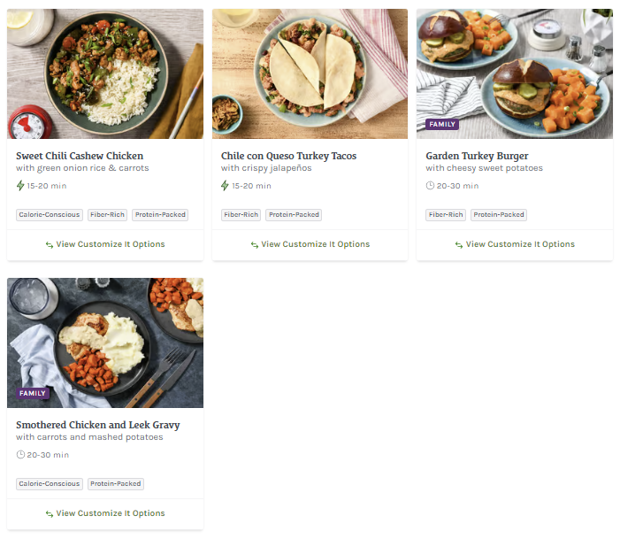Image resolution: width=620 pixels, height=539 pixels.
Task: Click swap arrows icon under Chile con Queso Tacos
Action: 255,245
